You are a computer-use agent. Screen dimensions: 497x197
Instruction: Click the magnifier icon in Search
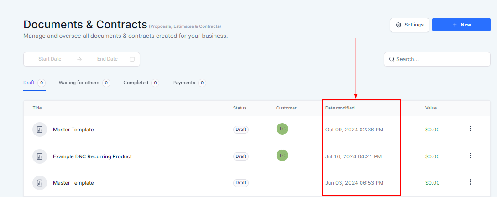(392, 59)
